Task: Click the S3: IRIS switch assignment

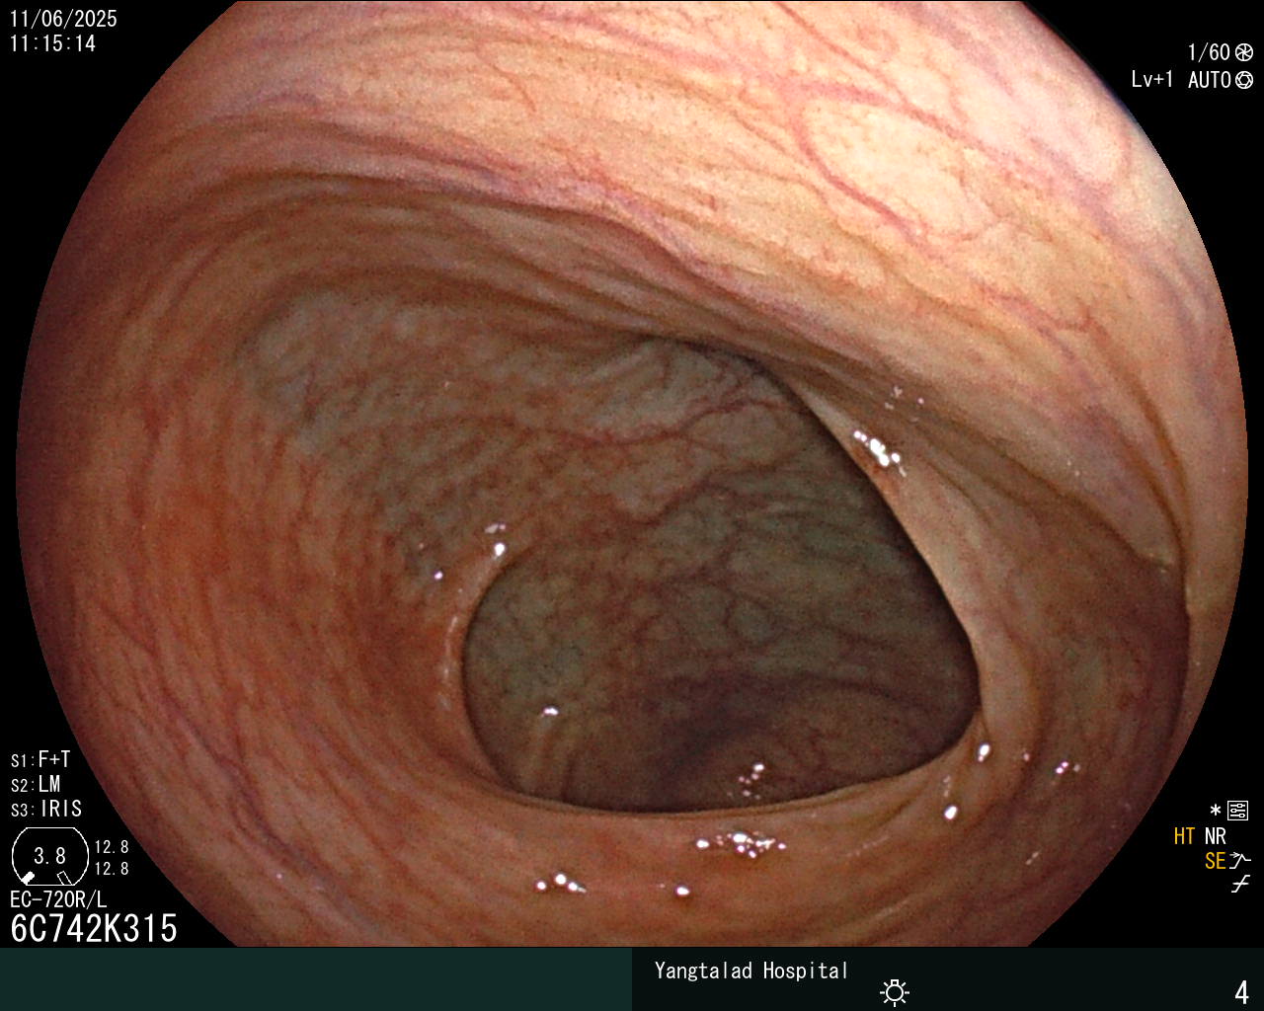Action: pos(46,810)
